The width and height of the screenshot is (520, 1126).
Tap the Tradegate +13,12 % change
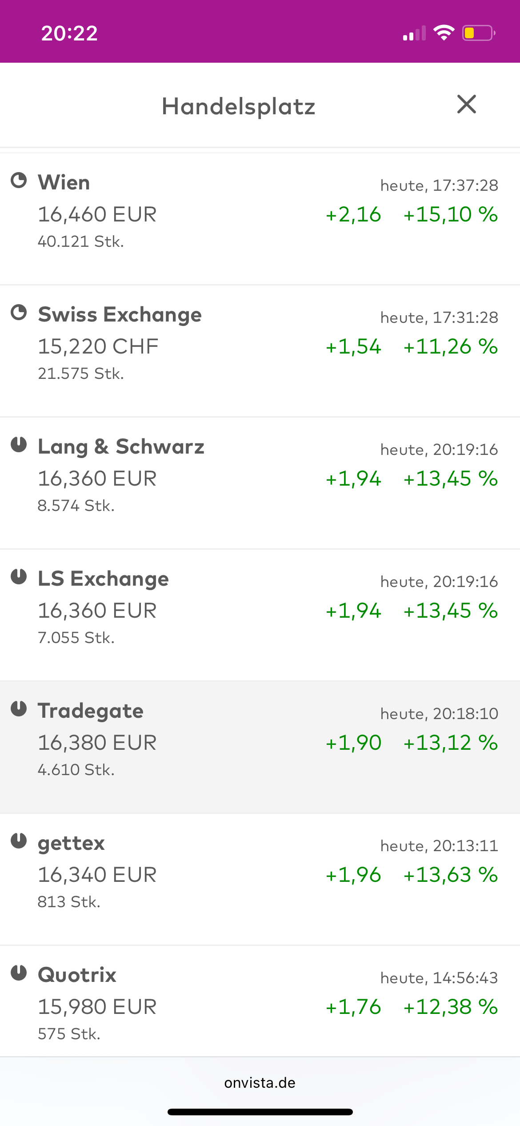coord(450,743)
